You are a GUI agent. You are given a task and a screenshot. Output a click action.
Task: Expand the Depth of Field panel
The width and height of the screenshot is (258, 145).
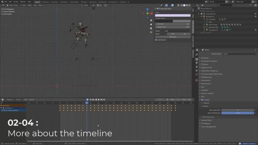tap(207, 68)
